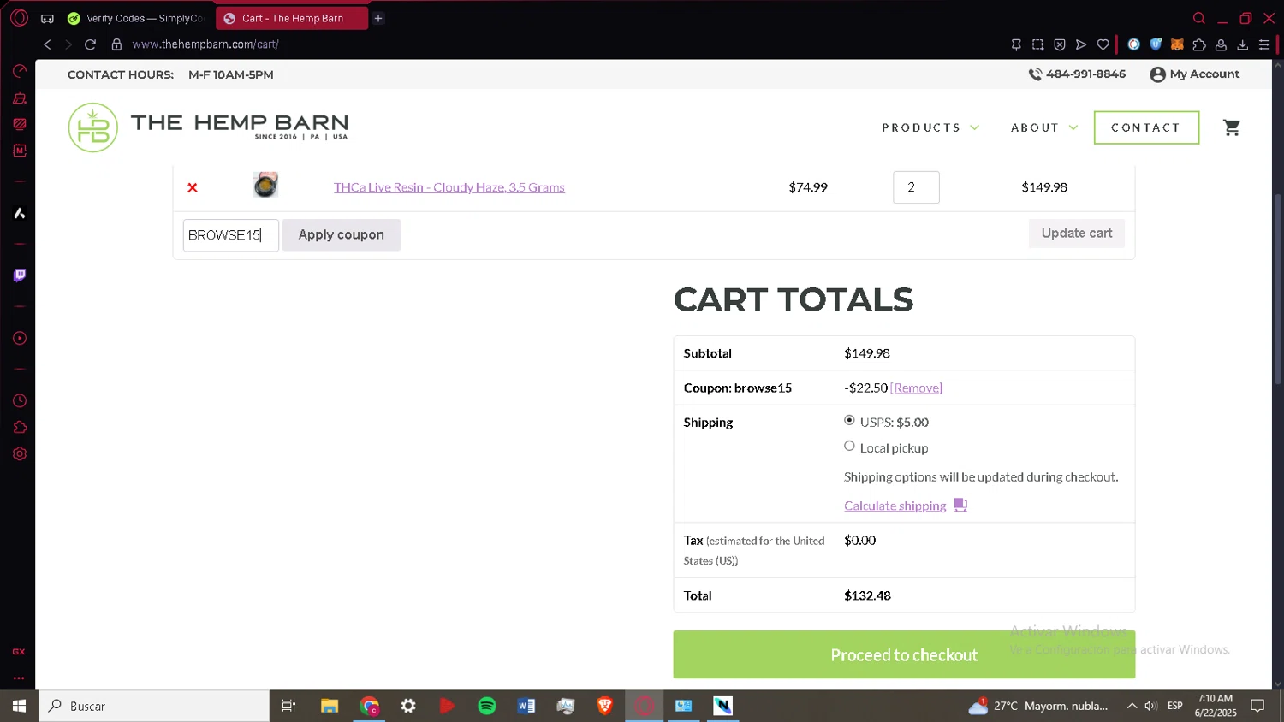Image resolution: width=1284 pixels, height=722 pixels.
Task: Open the blue shield extension icon
Action: 1156,44
